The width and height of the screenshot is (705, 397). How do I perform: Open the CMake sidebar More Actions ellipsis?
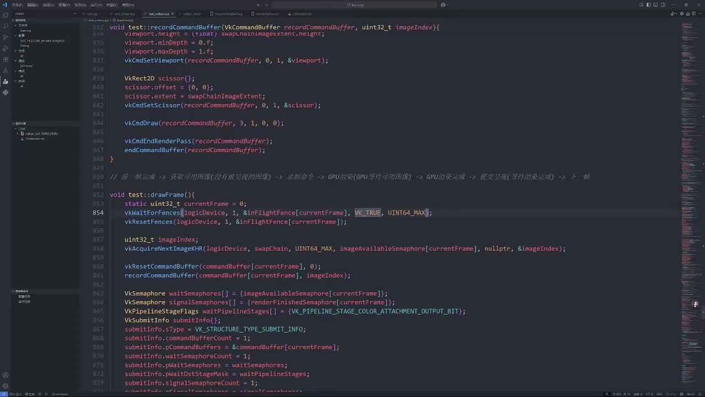point(75,13)
